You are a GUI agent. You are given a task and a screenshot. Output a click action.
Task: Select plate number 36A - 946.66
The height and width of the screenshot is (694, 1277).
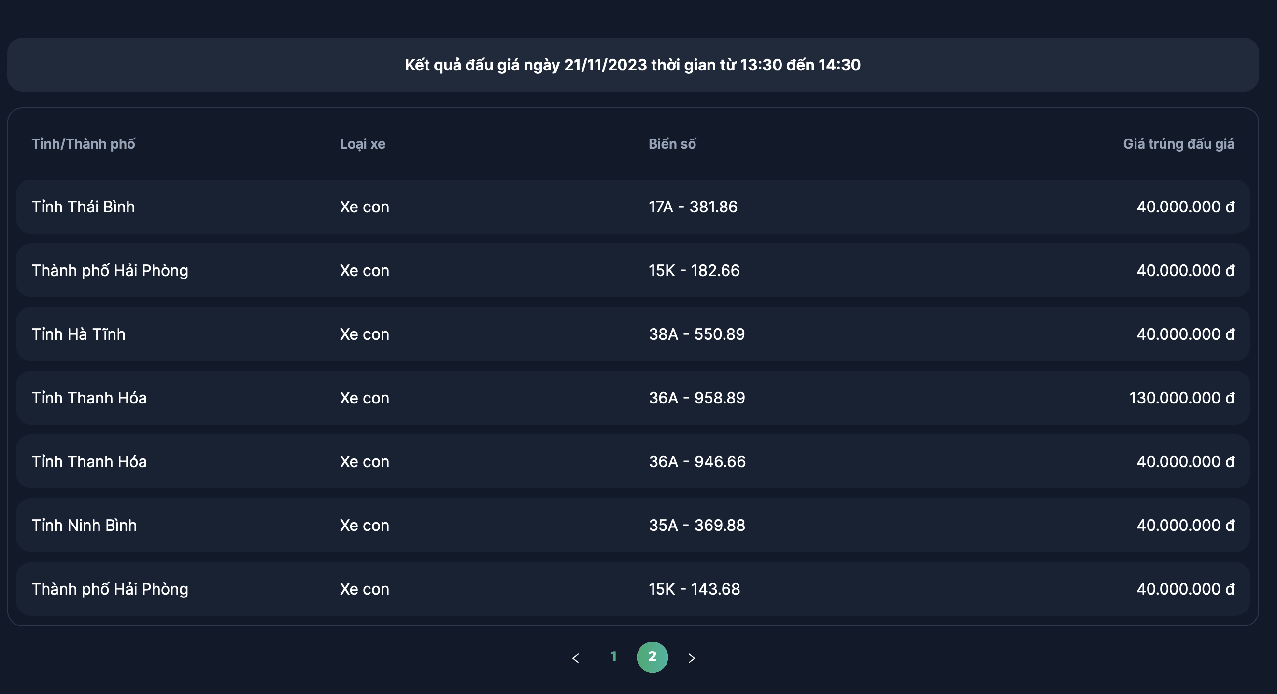(697, 462)
